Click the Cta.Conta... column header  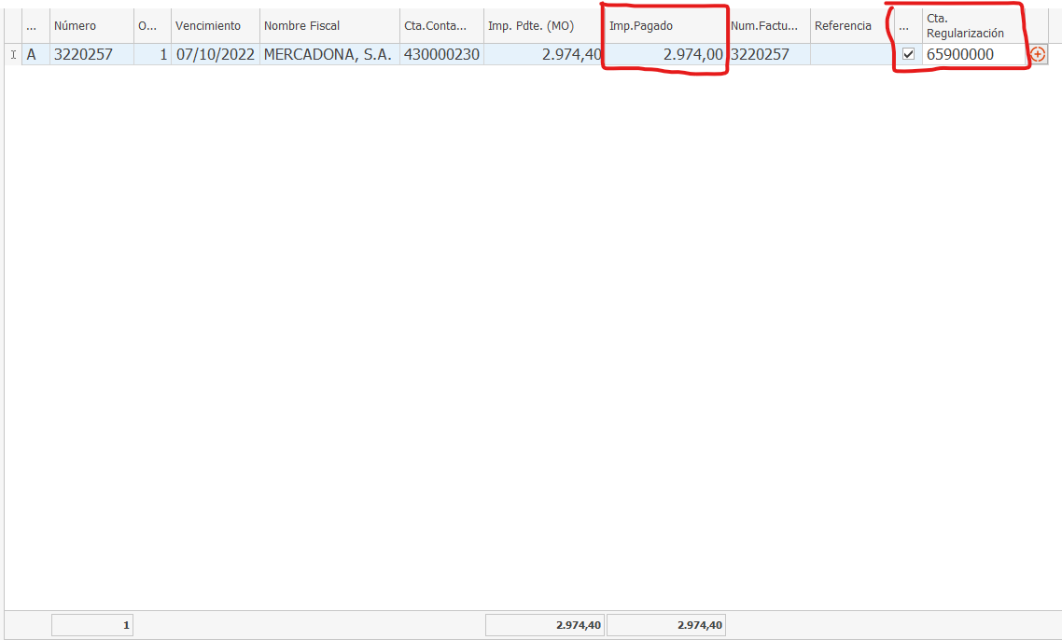click(441, 26)
